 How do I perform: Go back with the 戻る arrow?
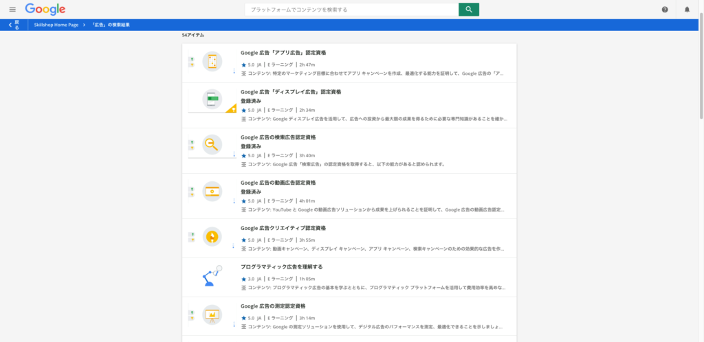tap(14, 25)
